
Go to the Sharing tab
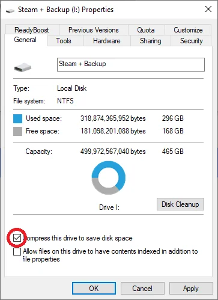point(151,41)
